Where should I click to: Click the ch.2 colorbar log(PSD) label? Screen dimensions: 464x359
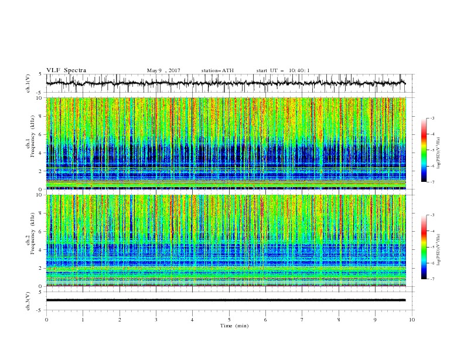click(x=439, y=249)
